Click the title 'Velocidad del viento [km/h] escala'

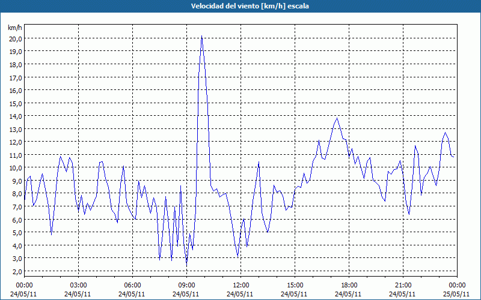point(250,6)
